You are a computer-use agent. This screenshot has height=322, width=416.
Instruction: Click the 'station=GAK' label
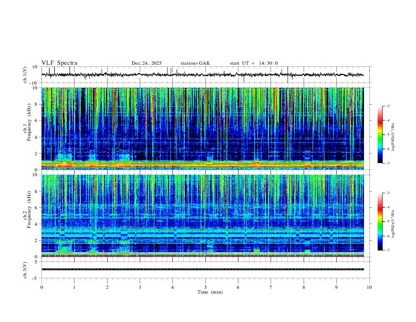[195, 63]
